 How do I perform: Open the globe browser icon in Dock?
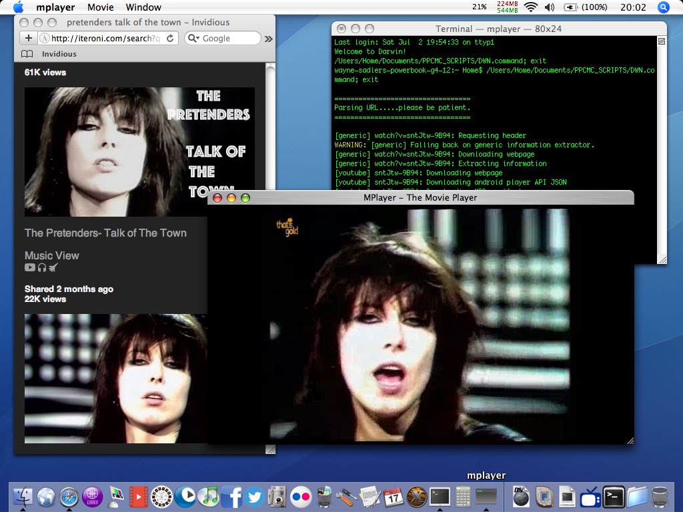click(46, 497)
